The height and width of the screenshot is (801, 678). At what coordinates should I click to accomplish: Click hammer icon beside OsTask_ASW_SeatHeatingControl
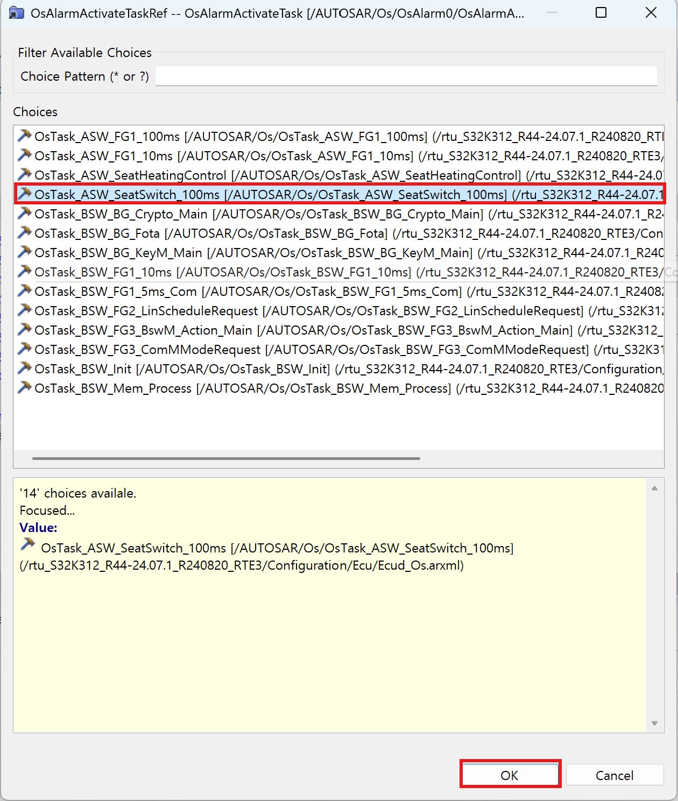24,174
